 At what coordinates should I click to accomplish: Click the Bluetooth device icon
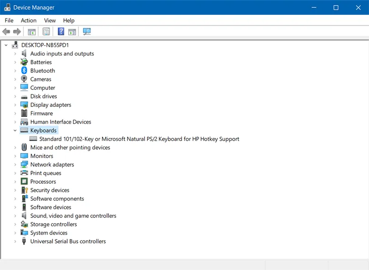24,70
